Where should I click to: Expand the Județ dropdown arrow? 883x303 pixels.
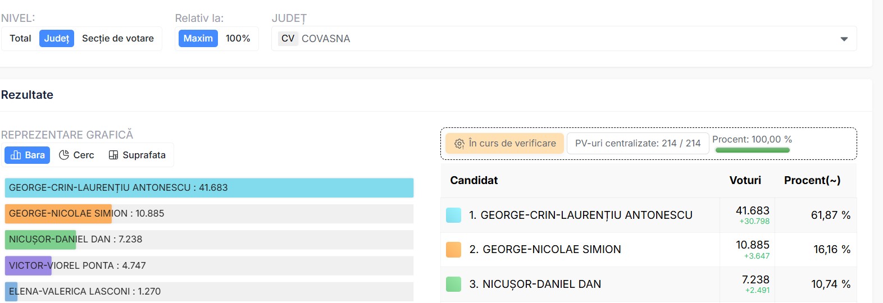(844, 39)
